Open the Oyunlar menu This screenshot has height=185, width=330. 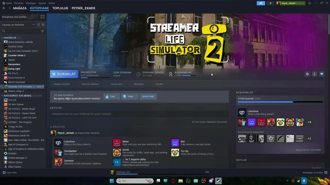[42, 3]
